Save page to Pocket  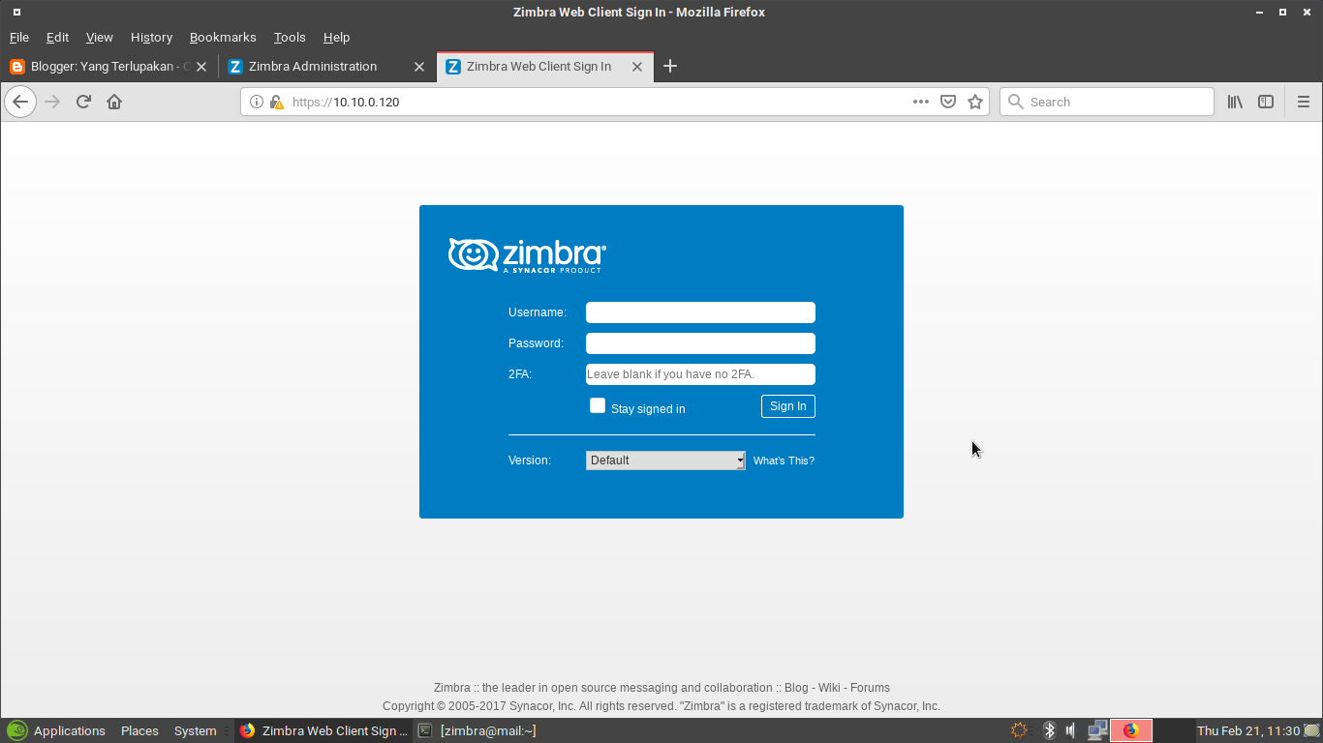click(x=948, y=102)
